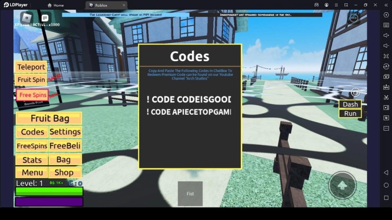Select the Fist hotbar slot

tap(190, 194)
